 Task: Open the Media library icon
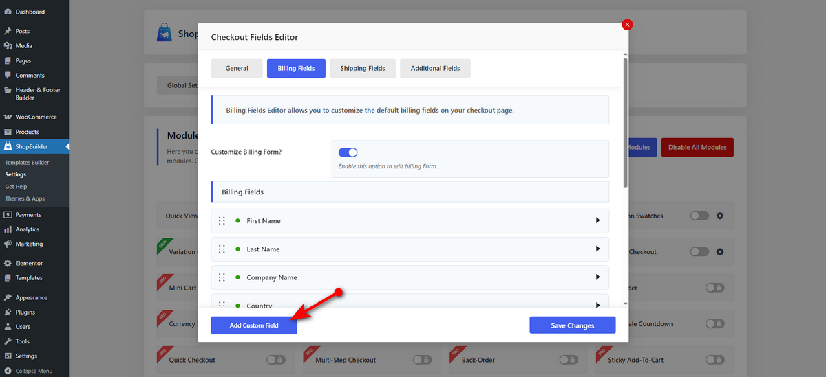pos(8,46)
